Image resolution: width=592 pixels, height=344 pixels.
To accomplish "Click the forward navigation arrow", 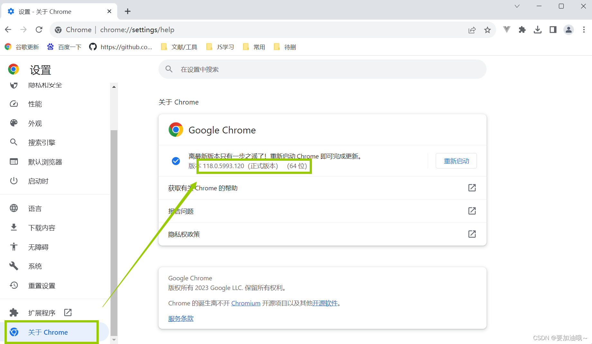I will [x=23, y=30].
